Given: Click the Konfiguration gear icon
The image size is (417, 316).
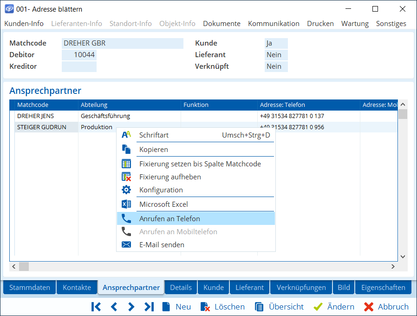Looking at the screenshot, I should click(126, 190).
